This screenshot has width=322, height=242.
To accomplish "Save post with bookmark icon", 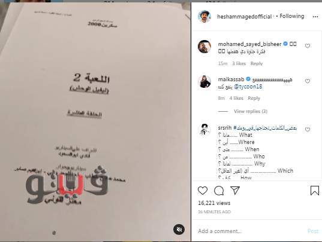I will (315, 191).
